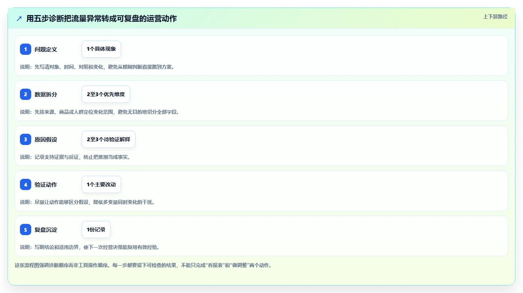Click the step number 4 badge
523x293 pixels.
[26, 184]
